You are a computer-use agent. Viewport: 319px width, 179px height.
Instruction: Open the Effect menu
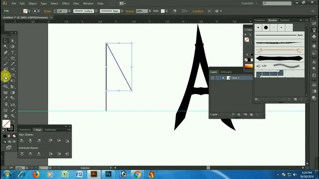[x=65, y=3]
